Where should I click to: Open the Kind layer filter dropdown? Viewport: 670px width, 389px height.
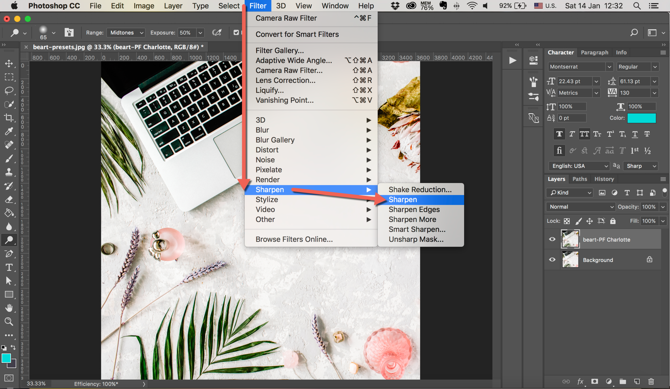569,193
